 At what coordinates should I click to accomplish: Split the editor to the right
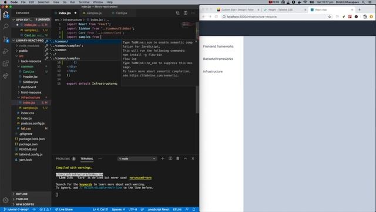186,13
